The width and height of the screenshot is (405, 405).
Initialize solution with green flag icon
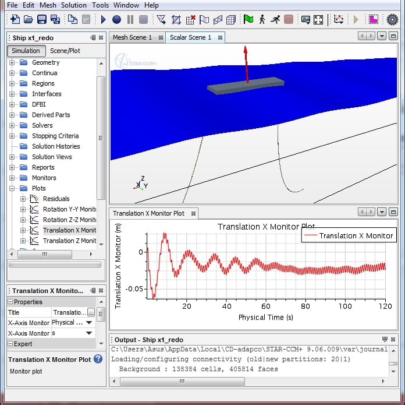248,19
